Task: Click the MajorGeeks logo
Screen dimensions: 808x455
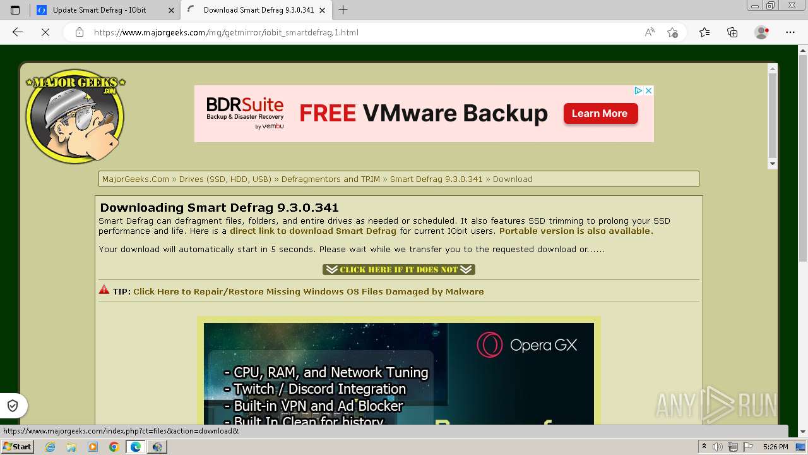Action: point(75,116)
